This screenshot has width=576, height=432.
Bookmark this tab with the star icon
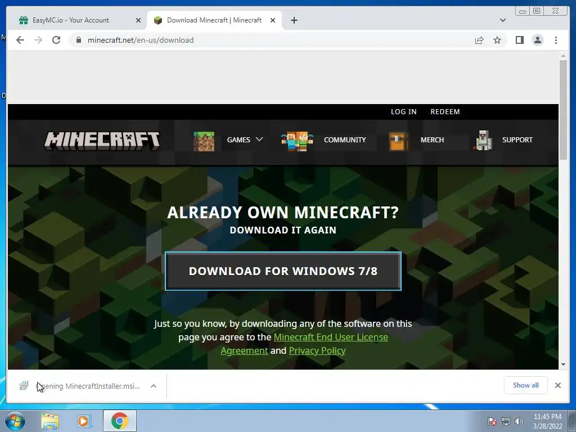pyautogui.click(x=497, y=40)
